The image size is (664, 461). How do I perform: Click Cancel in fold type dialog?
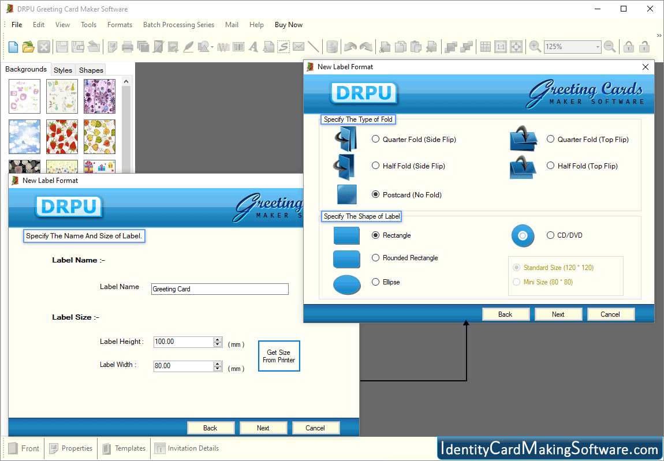click(x=610, y=314)
